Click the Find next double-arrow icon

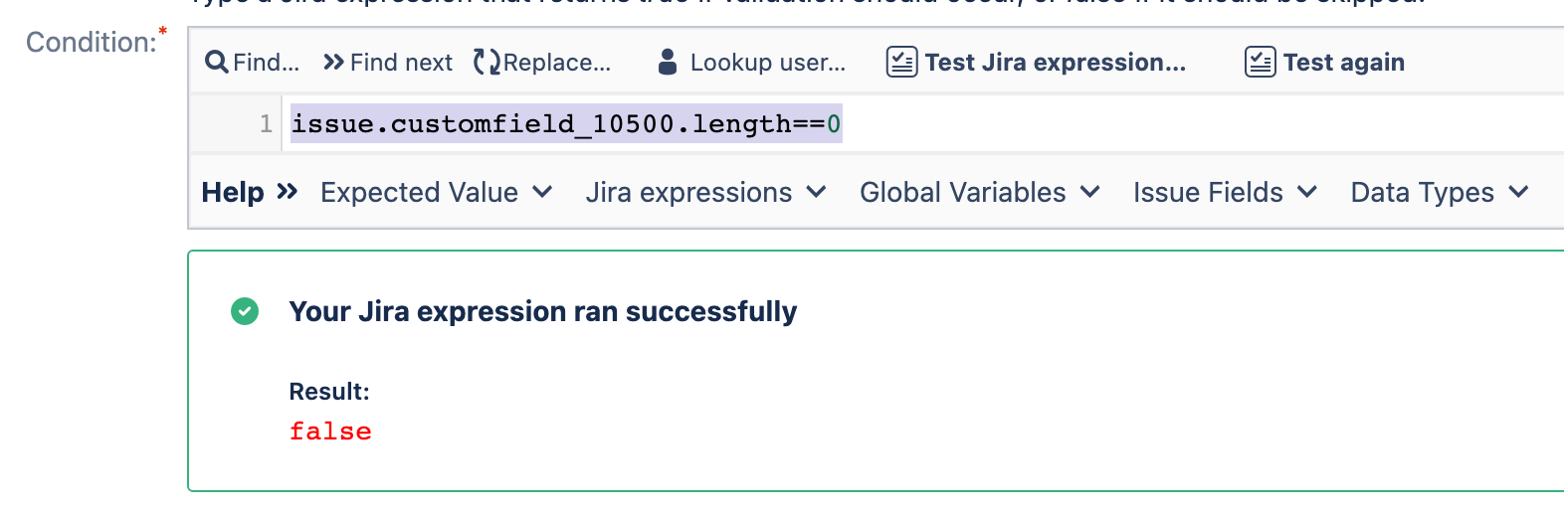pyautogui.click(x=334, y=63)
